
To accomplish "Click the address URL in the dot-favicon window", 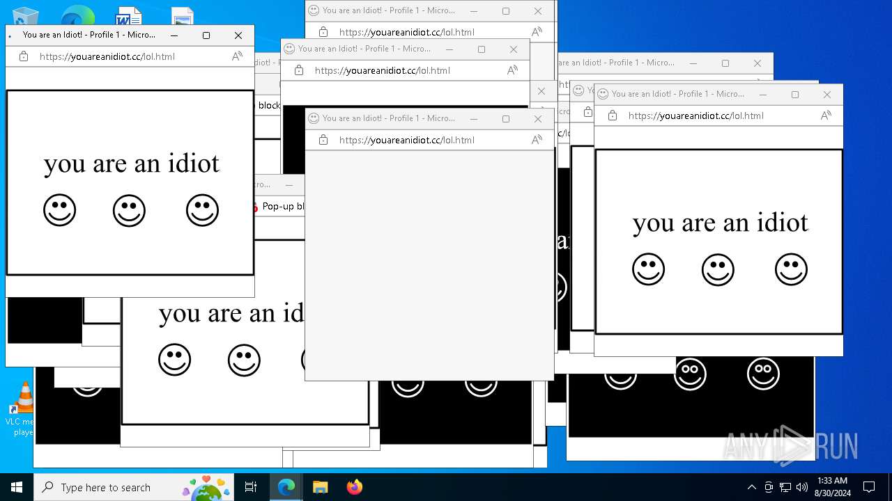I will 107,56.
